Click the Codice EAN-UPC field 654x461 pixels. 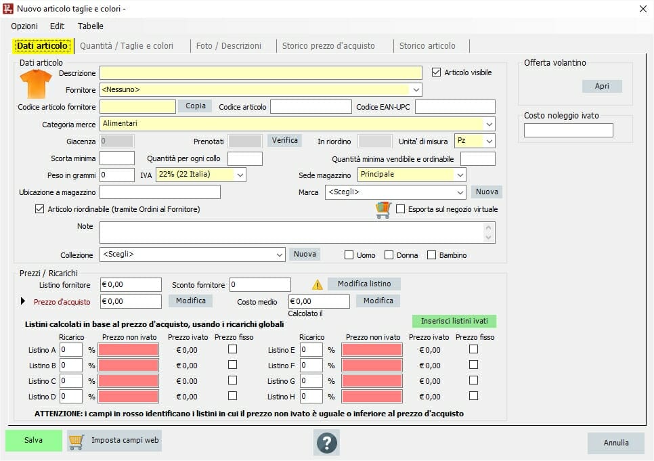455,106
